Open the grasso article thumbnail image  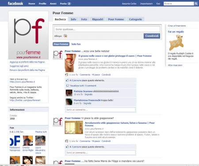point(70,63)
